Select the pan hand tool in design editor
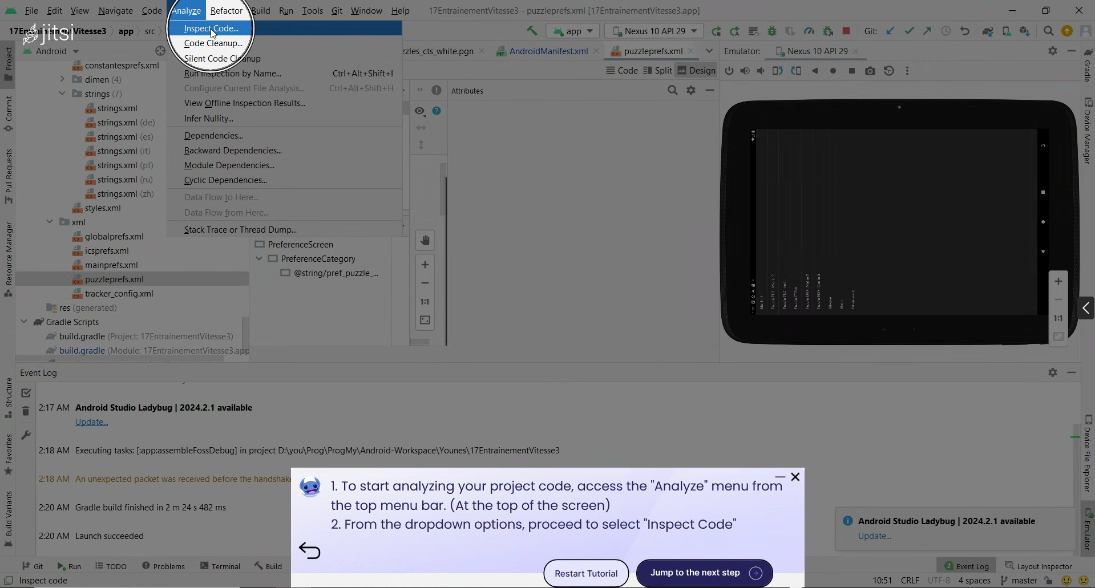Image resolution: width=1095 pixels, height=588 pixels. 425,241
